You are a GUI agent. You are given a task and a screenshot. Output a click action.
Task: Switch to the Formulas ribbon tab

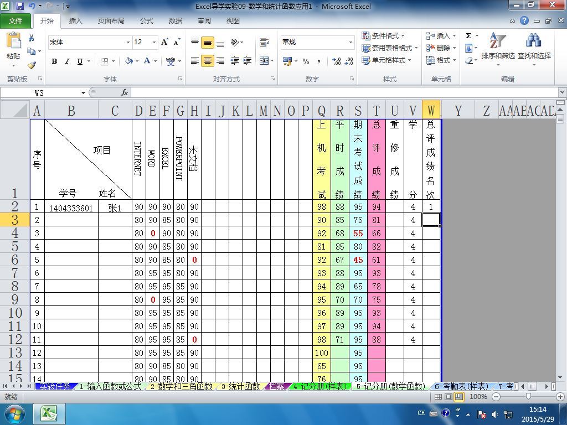click(x=146, y=21)
